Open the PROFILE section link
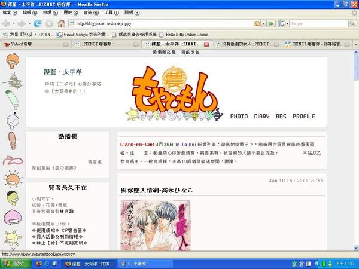The width and height of the screenshot is (359, 269). tap(303, 116)
